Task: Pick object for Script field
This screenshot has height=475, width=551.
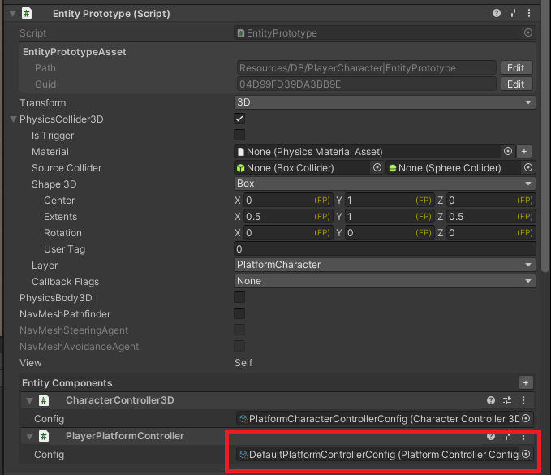Action: tap(527, 32)
